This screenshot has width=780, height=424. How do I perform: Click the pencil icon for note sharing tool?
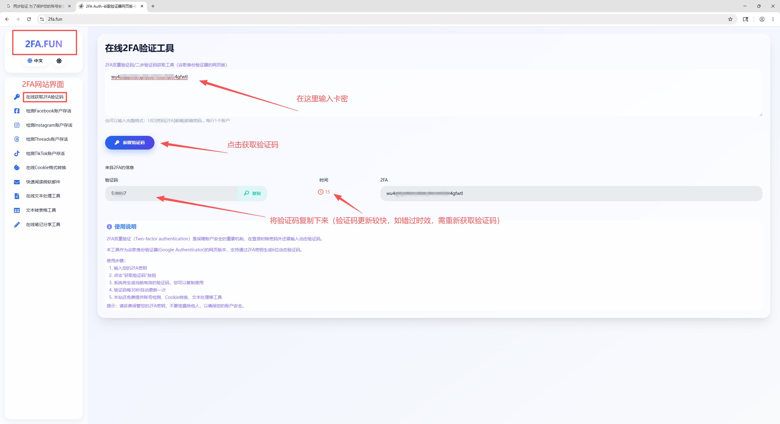[x=17, y=224]
